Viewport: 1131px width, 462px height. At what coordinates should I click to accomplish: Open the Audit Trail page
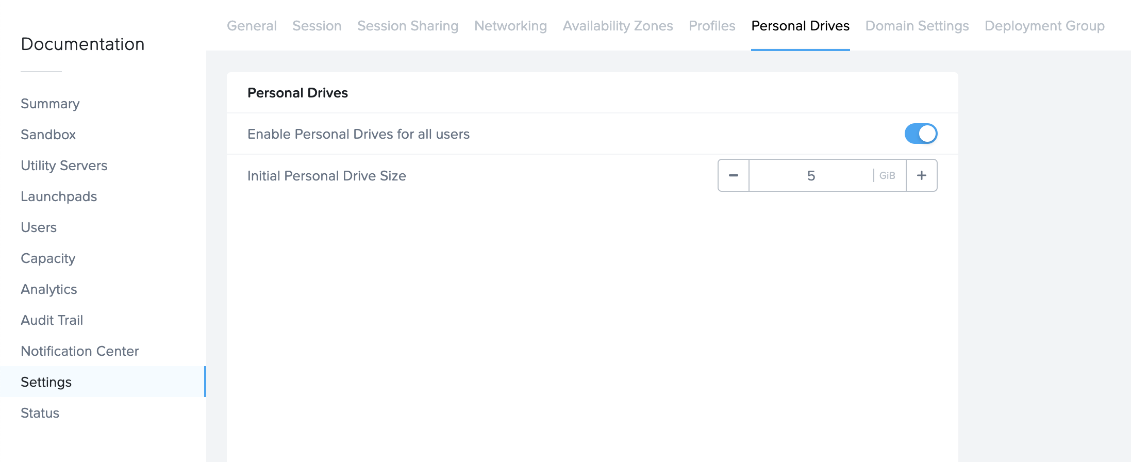(52, 320)
